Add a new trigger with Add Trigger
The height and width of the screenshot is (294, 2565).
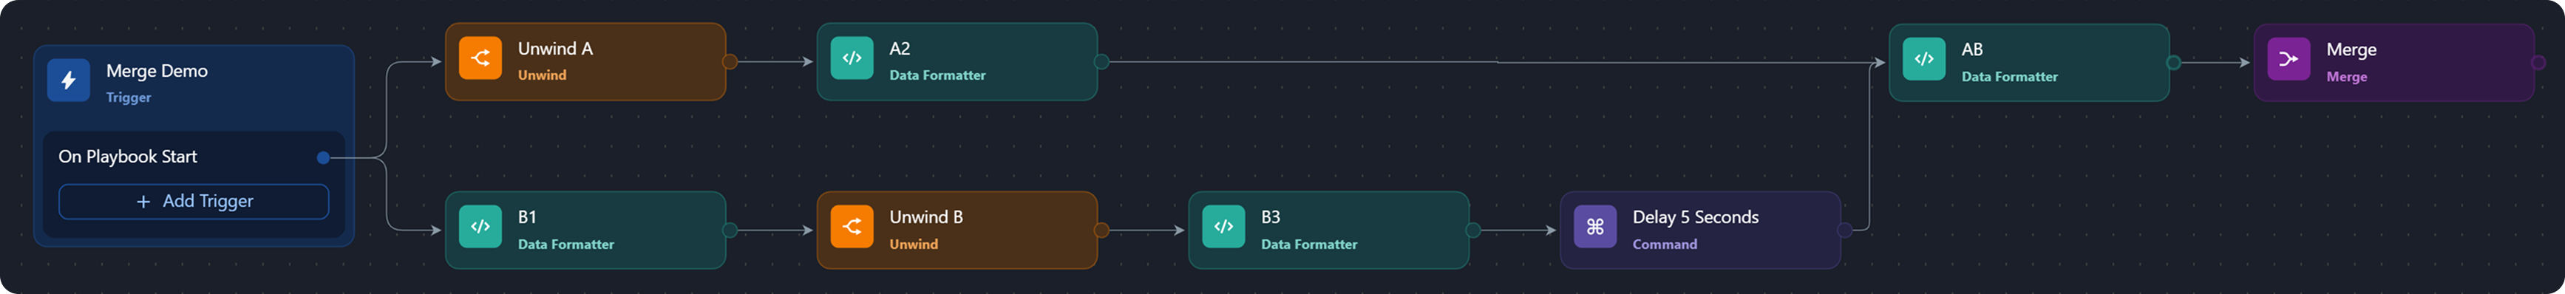tap(194, 202)
